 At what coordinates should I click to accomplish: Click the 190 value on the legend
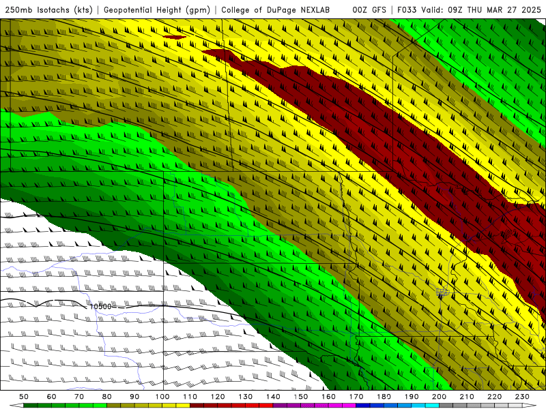pyautogui.click(x=412, y=397)
